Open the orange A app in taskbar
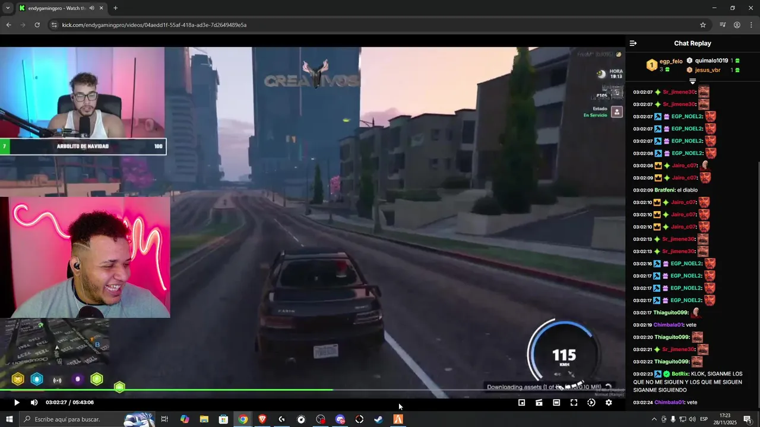This screenshot has height=427, width=760. click(398, 419)
